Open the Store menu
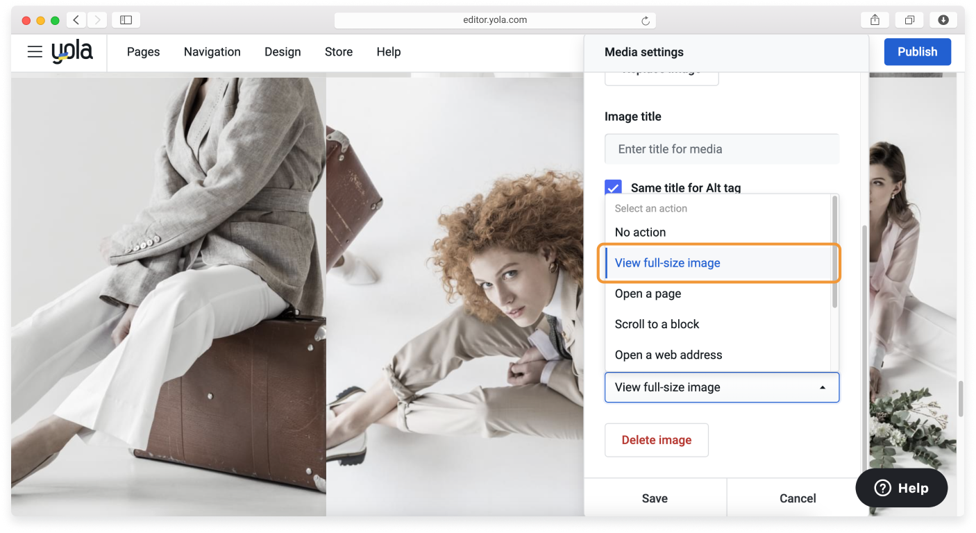The width and height of the screenshot is (976, 533). (339, 51)
